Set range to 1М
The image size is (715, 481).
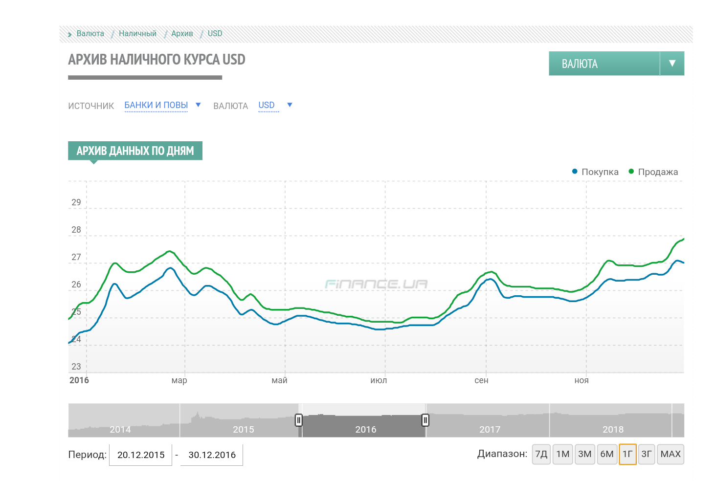[563, 454]
